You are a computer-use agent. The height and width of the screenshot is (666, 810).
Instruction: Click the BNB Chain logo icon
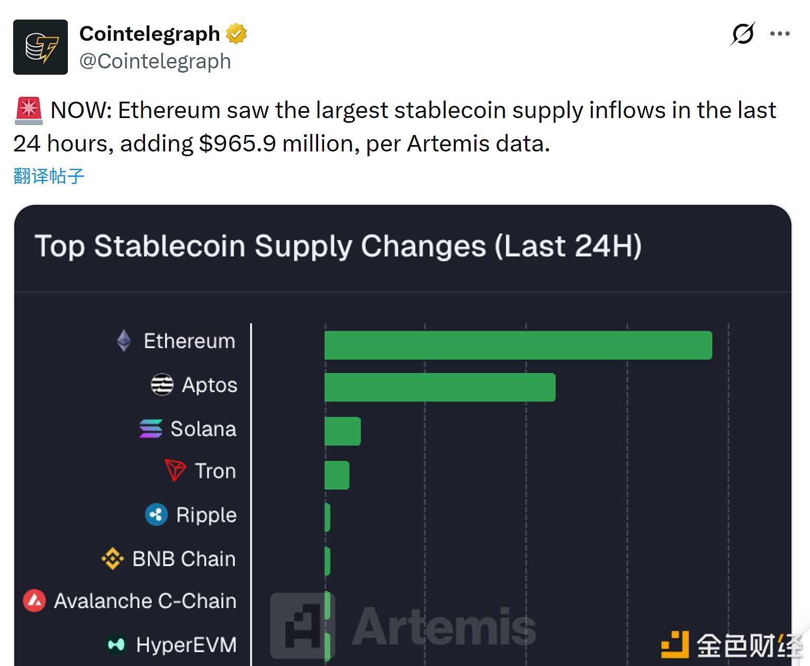113,559
